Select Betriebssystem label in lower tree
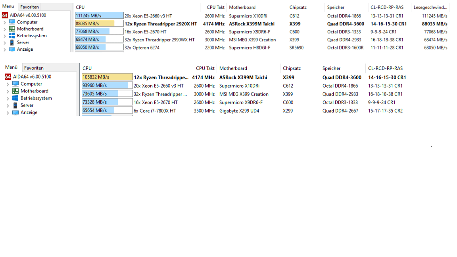Screen dimensions: 457x257 36,98
